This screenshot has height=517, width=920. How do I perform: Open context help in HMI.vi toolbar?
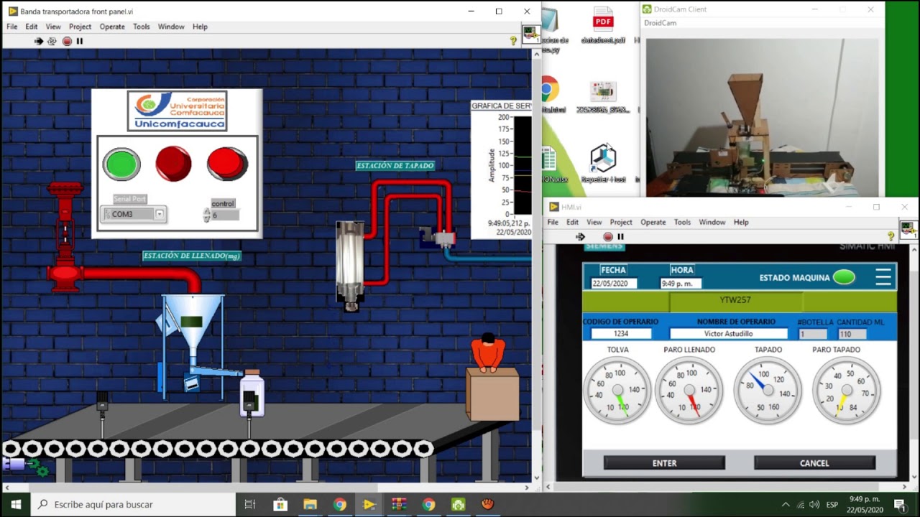pyautogui.click(x=891, y=237)
